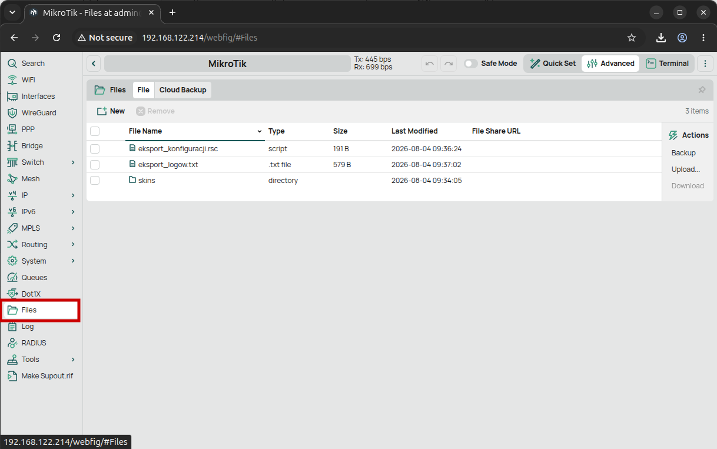Image resolution: width=717 pixels, height=449 pixels.
Task: Expand the Routing submenu
Action: [73, 245]
